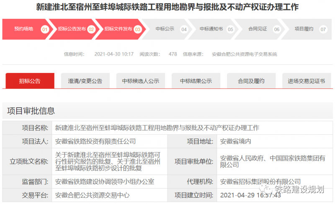The width and height of the screenshot is (335, 204).
Task: Click the 阅读次数 label
Action: (x=150, y=54)
